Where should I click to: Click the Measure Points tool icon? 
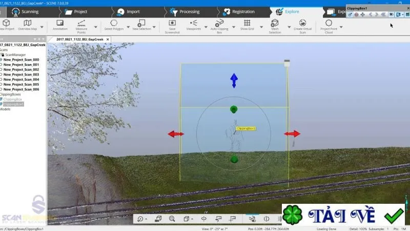coord(81,23)
